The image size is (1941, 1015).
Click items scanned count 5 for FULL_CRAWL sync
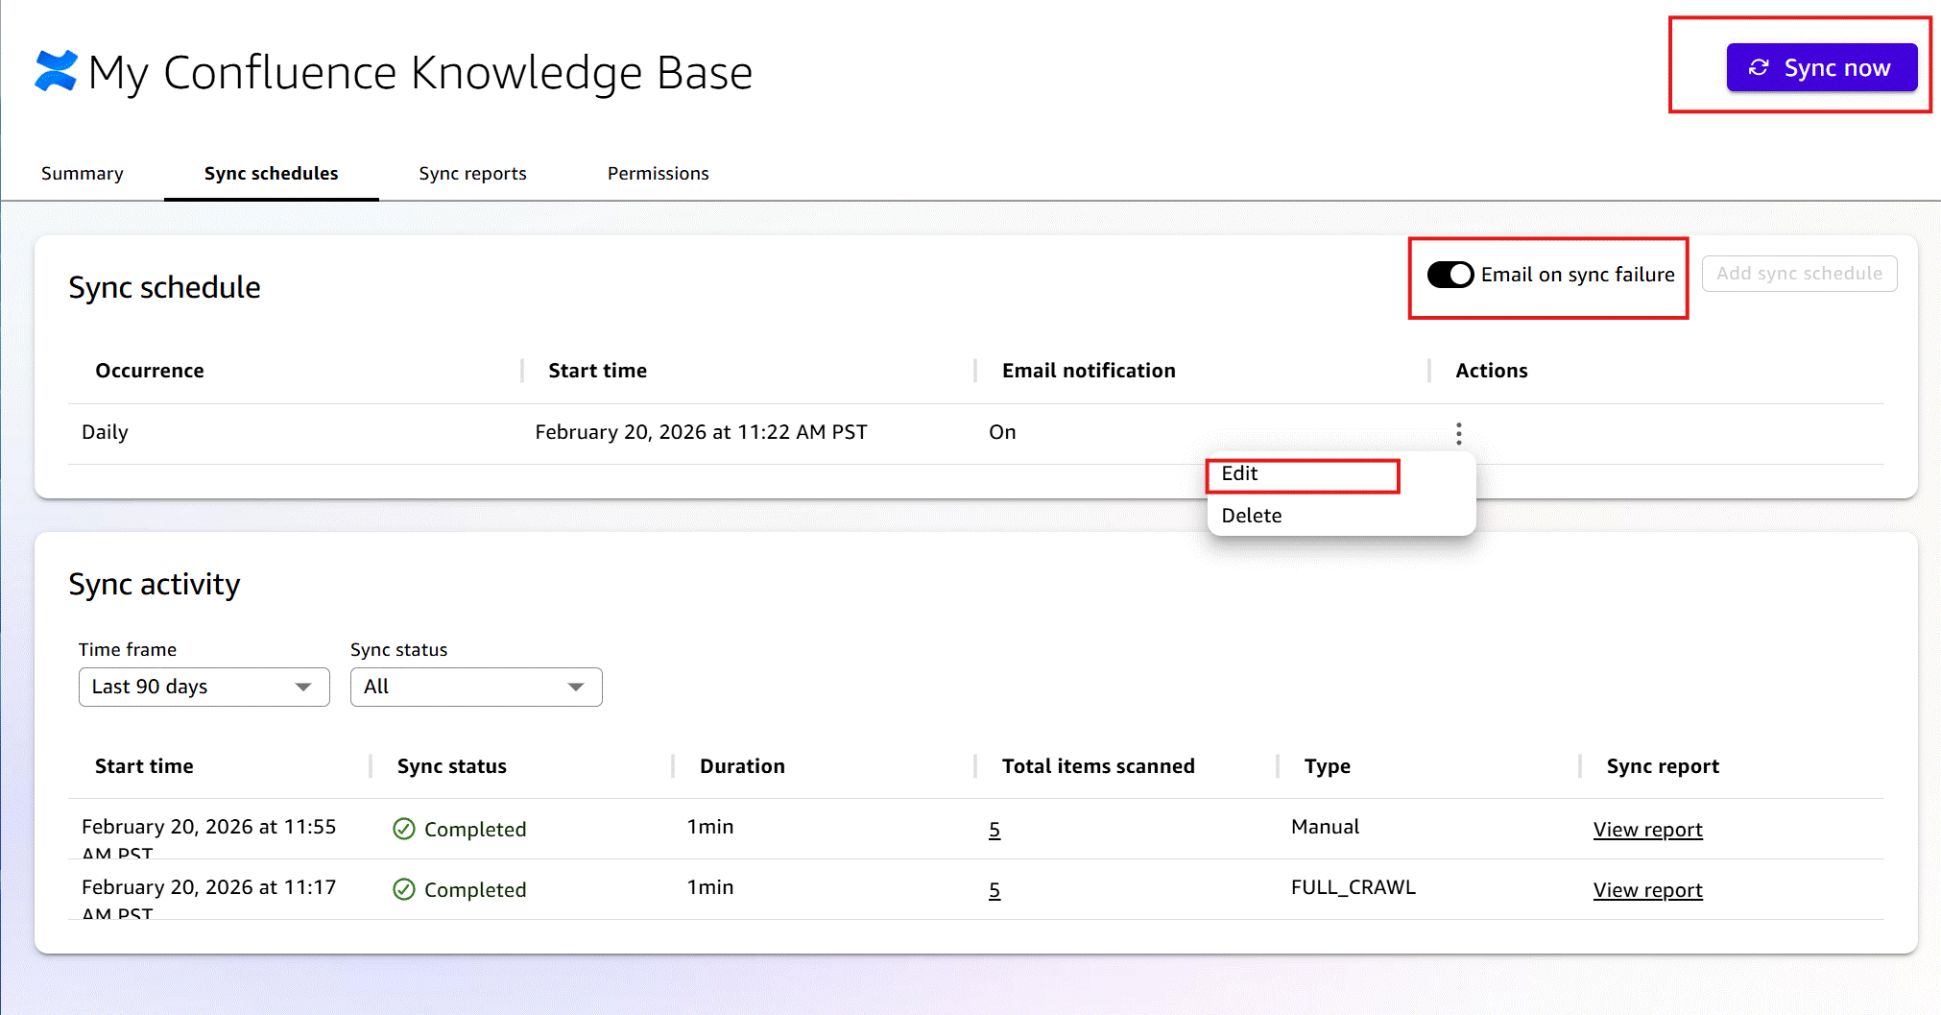click(x=994, y=890)
